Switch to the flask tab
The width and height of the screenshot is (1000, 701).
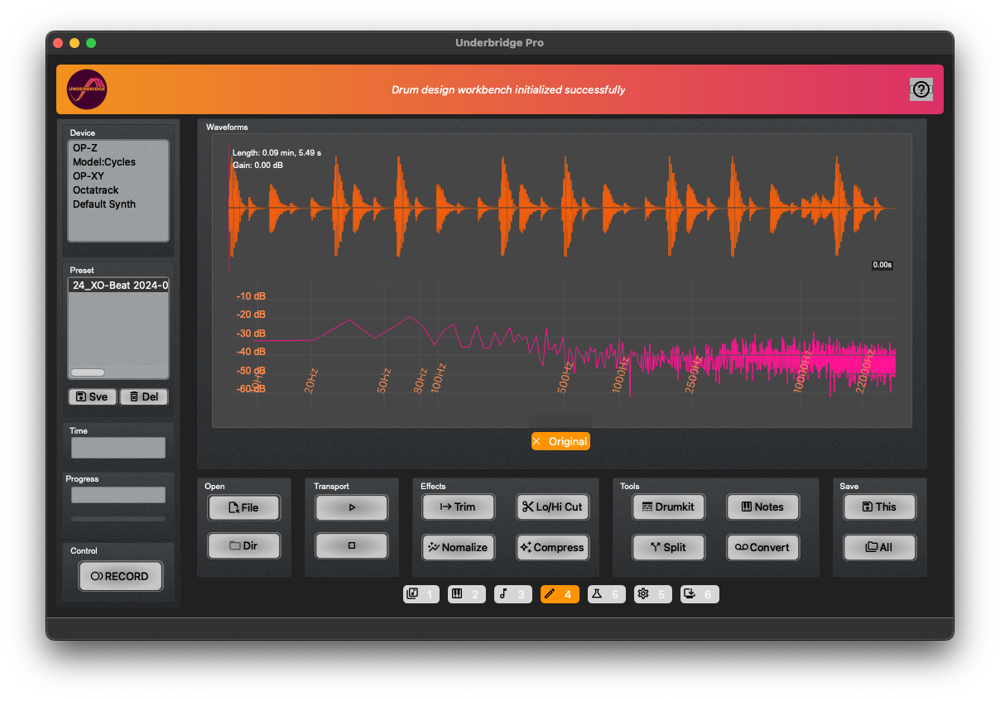(605, 594)
